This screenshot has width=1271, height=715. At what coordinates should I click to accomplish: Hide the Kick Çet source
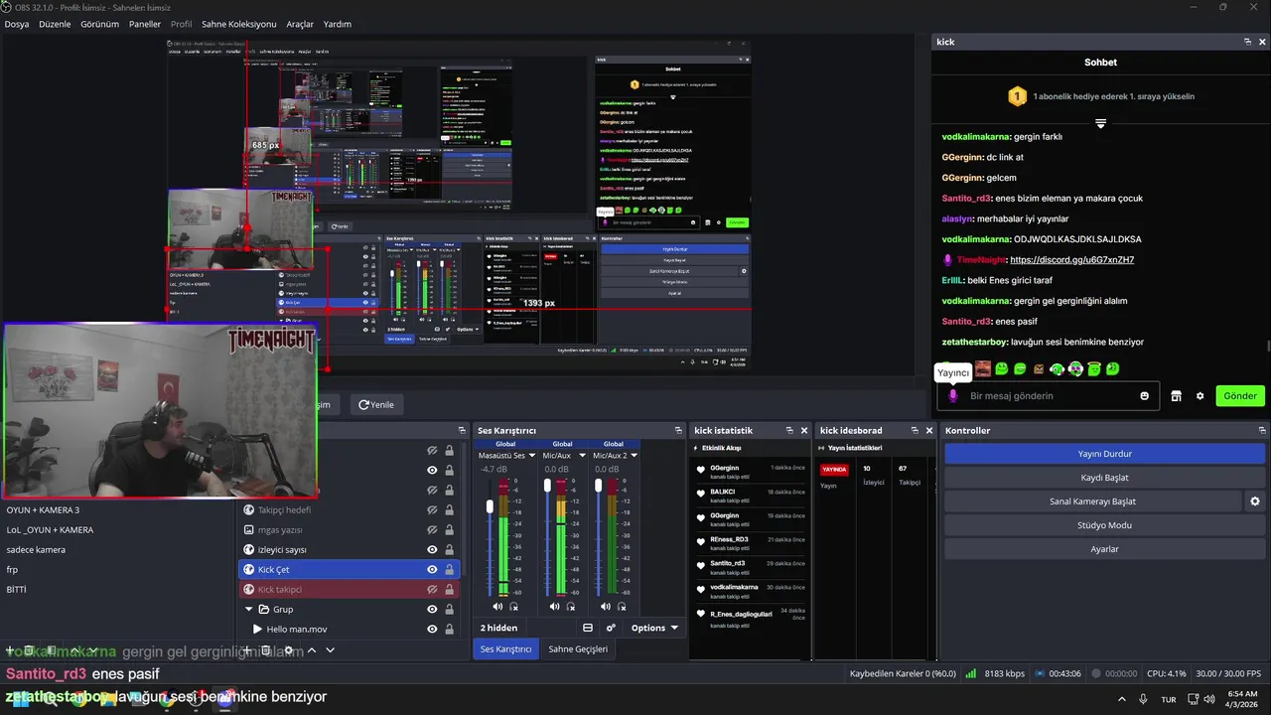click(432, 569)
